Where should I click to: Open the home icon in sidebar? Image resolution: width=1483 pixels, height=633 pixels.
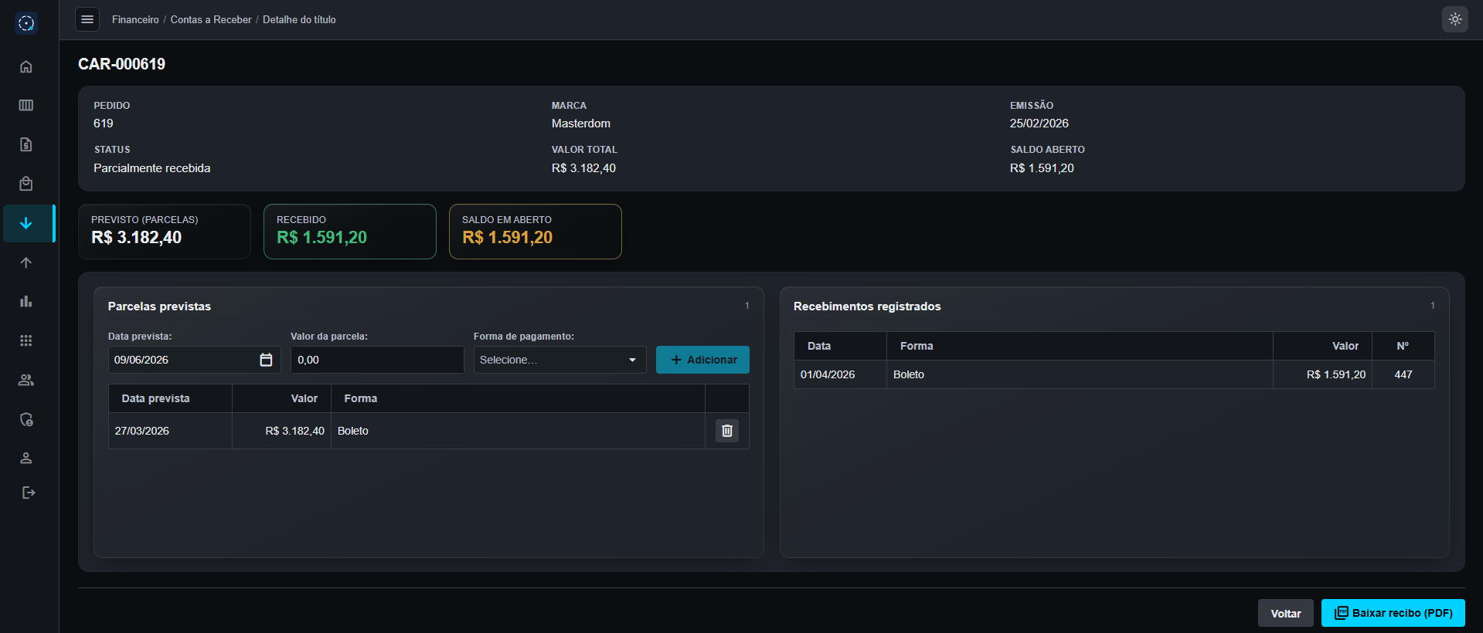click(x=26, y=66)
